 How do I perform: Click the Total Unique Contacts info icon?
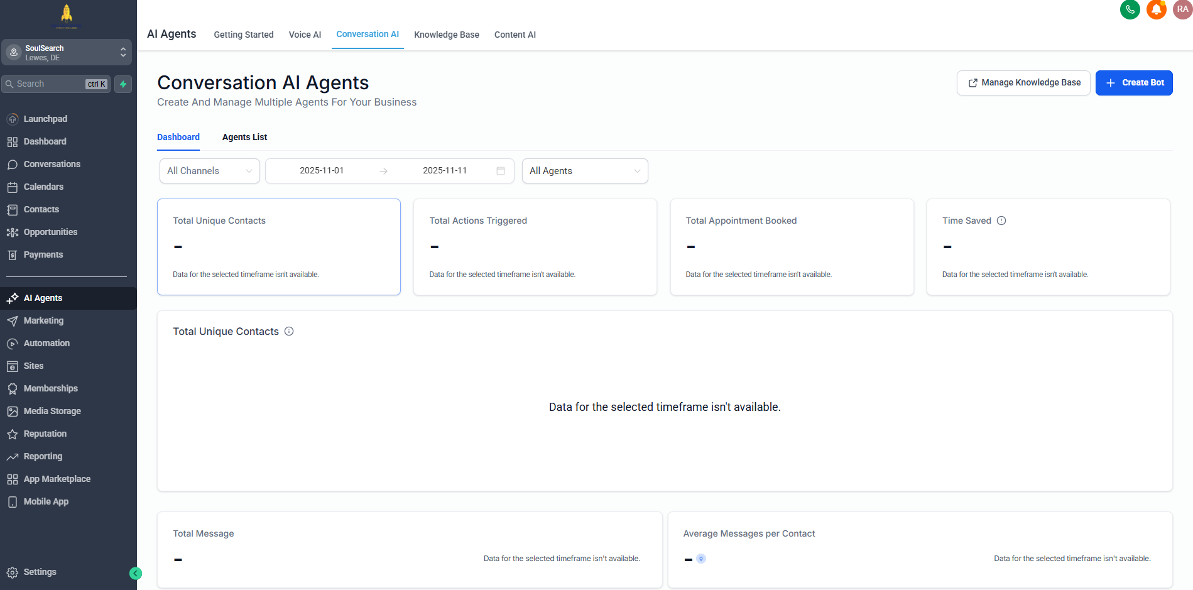click(289, 331)
